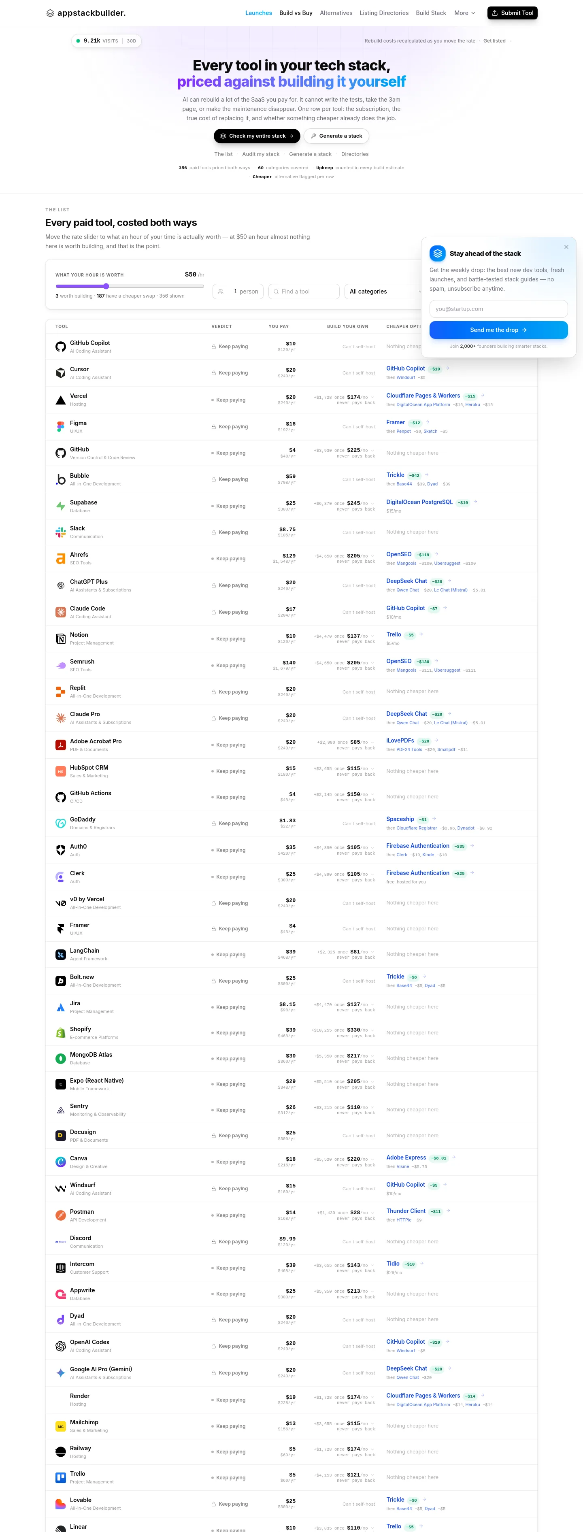Image resolution: width=583 pixels, height=1532 pixels.
Task: Click the Semrush logo icon
Action: [x=61, y=666]
